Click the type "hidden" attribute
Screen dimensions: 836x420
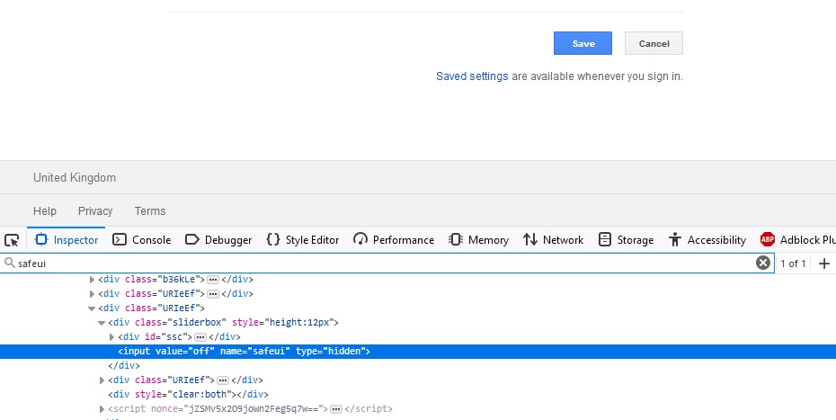[330, 351]
